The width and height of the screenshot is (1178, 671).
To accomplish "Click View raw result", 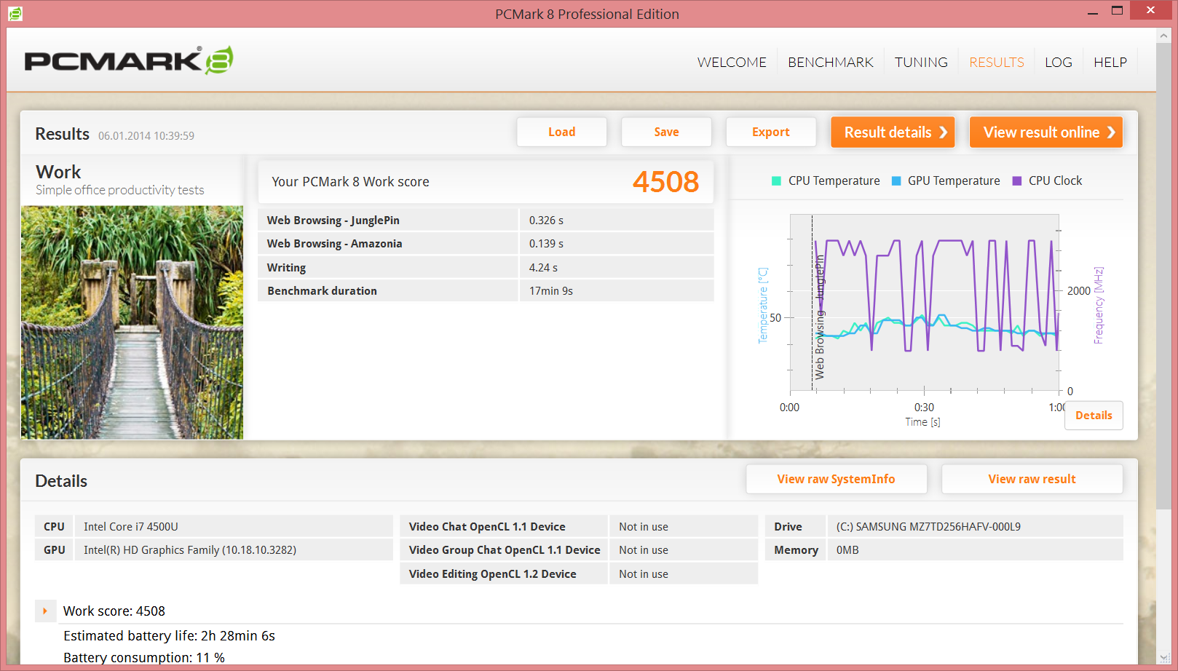I will tap(1032, 479).
